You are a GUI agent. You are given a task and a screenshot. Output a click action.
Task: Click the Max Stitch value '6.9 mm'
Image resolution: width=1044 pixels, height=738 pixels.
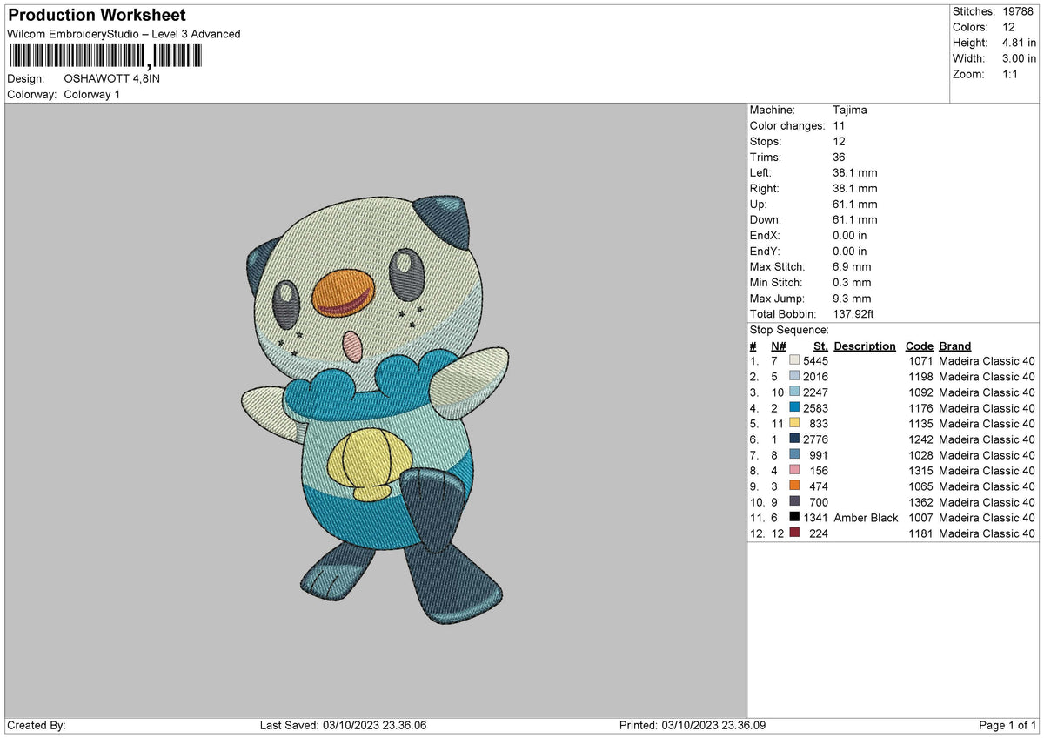(x=852, y=266)
